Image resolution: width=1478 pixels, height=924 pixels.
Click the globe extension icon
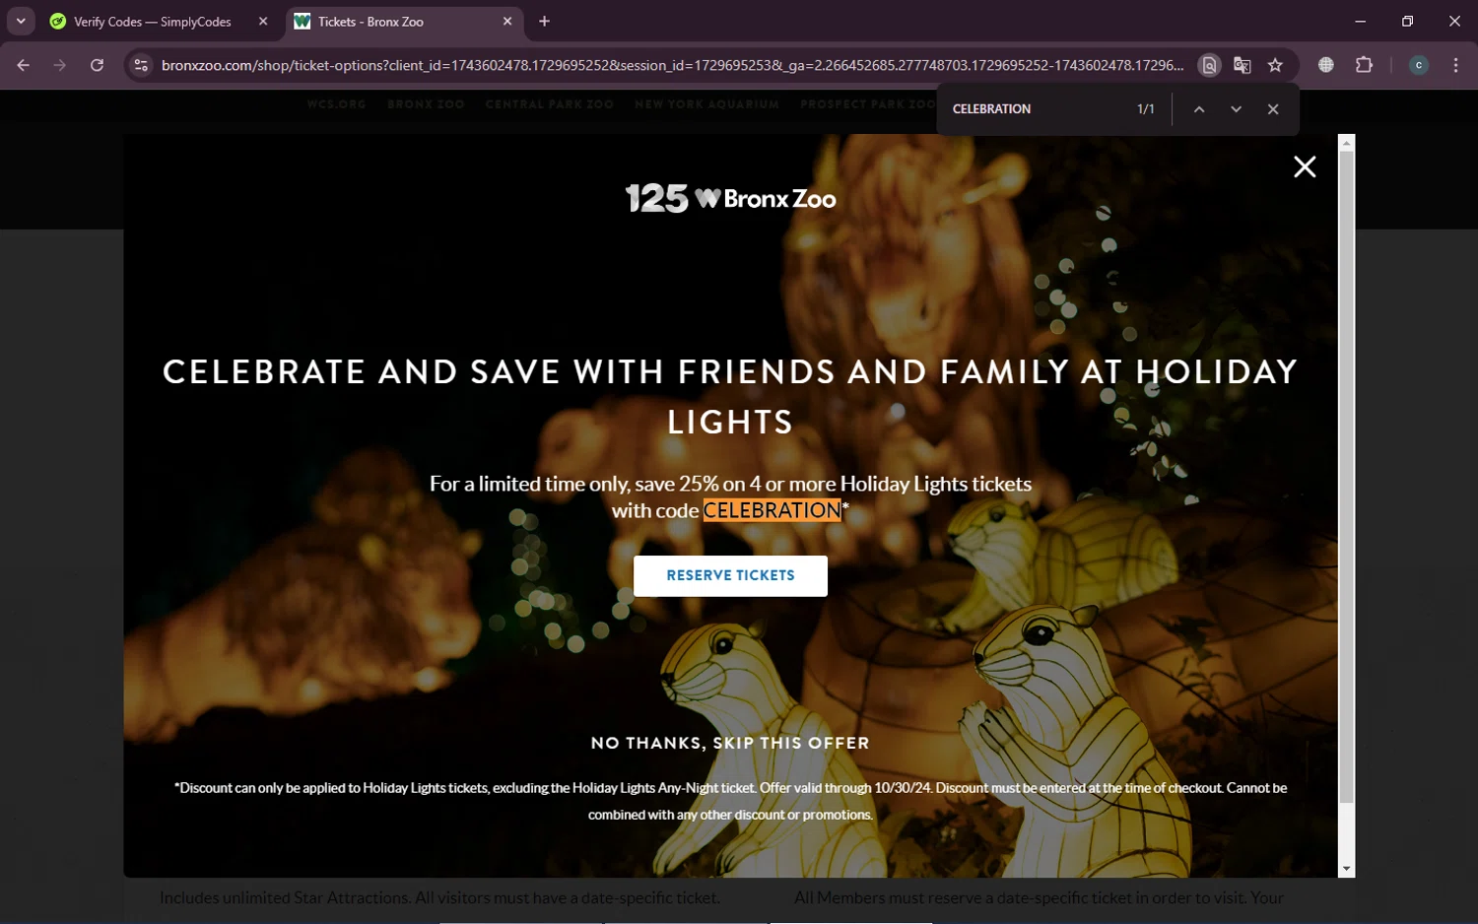pyautogui.click(x=1326, y=65)
